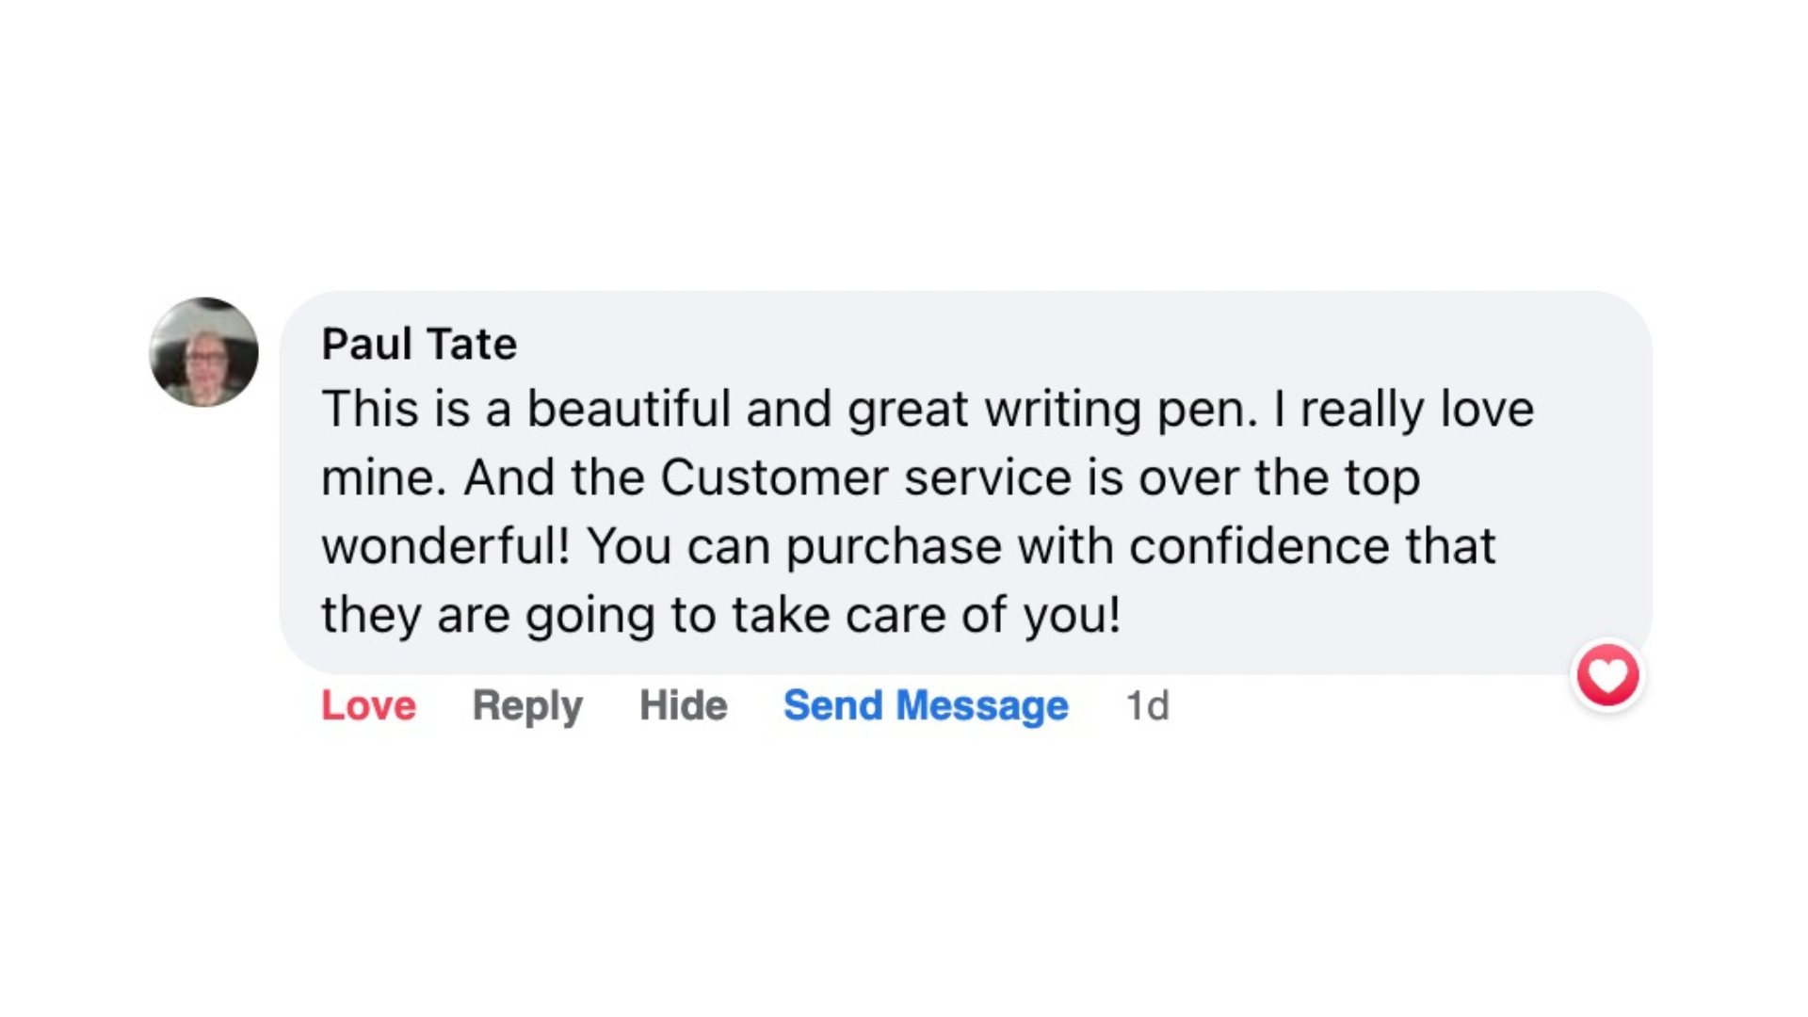Toggle the Love reaction on this comment

pyautogui.click(x=368, y=705)
